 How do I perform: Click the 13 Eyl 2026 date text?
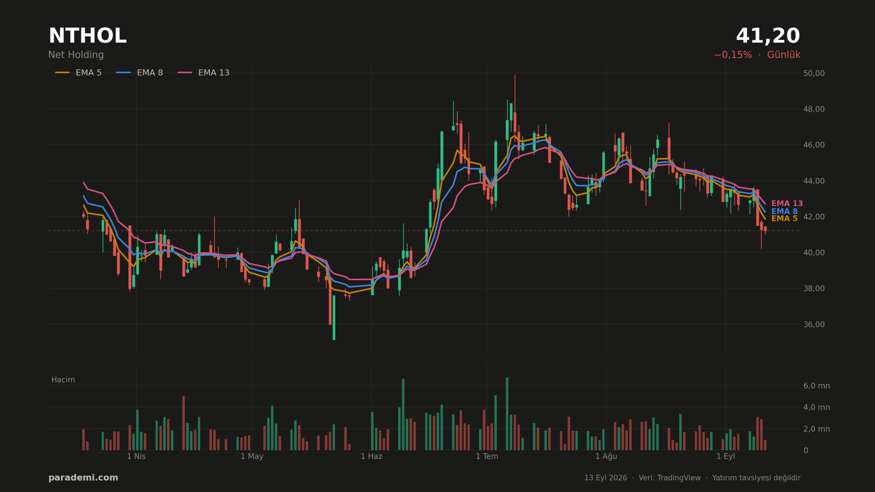point(605,478)
